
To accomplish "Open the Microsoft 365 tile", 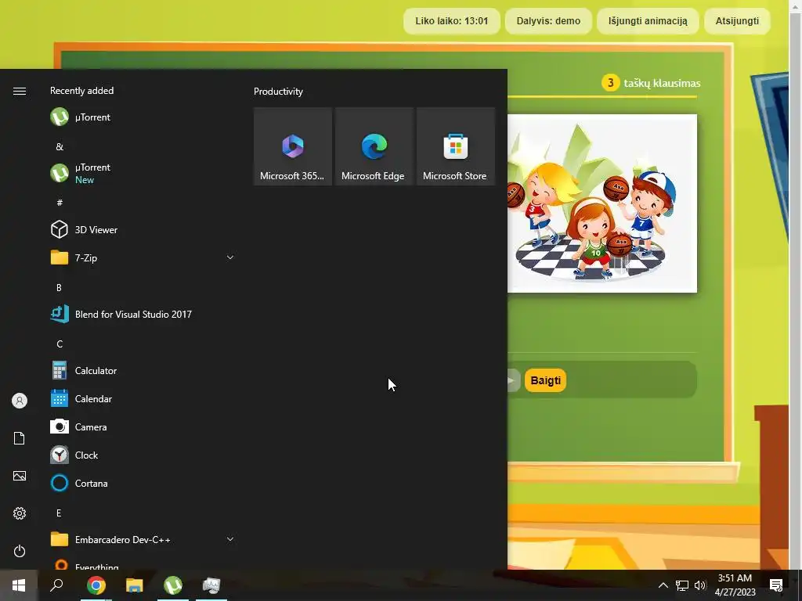I will tap(293, 146).
